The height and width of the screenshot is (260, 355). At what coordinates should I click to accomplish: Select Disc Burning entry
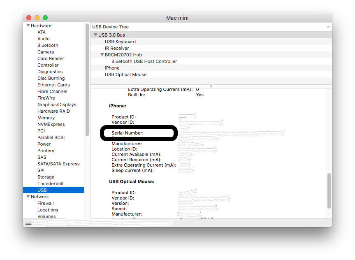pos(51,78)
